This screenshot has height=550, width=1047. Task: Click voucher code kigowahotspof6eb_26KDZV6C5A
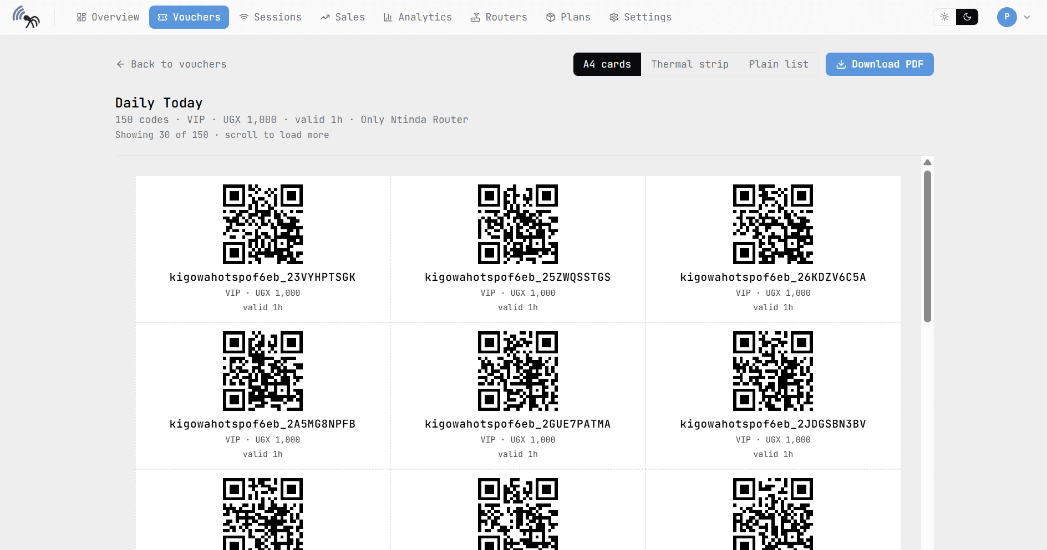coord(773,277)
